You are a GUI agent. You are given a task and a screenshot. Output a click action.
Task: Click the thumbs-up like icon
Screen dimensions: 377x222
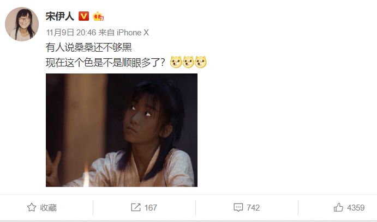coord(338,207)
